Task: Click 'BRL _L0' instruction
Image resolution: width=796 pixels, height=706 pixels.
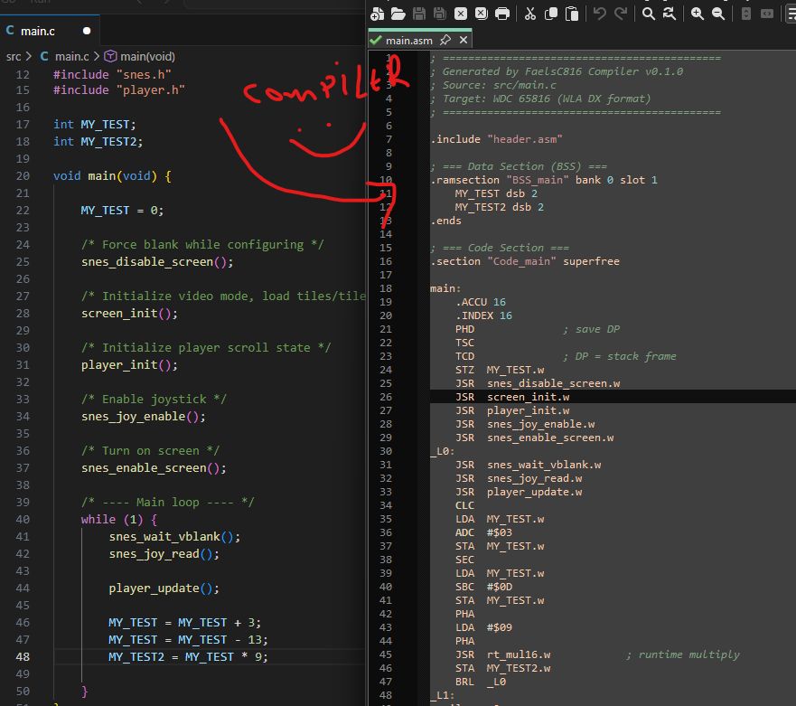Action: pos(481,682)
